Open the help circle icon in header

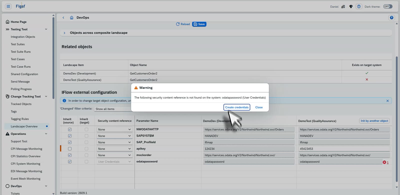pyautogui.click(x=359, y=6)
